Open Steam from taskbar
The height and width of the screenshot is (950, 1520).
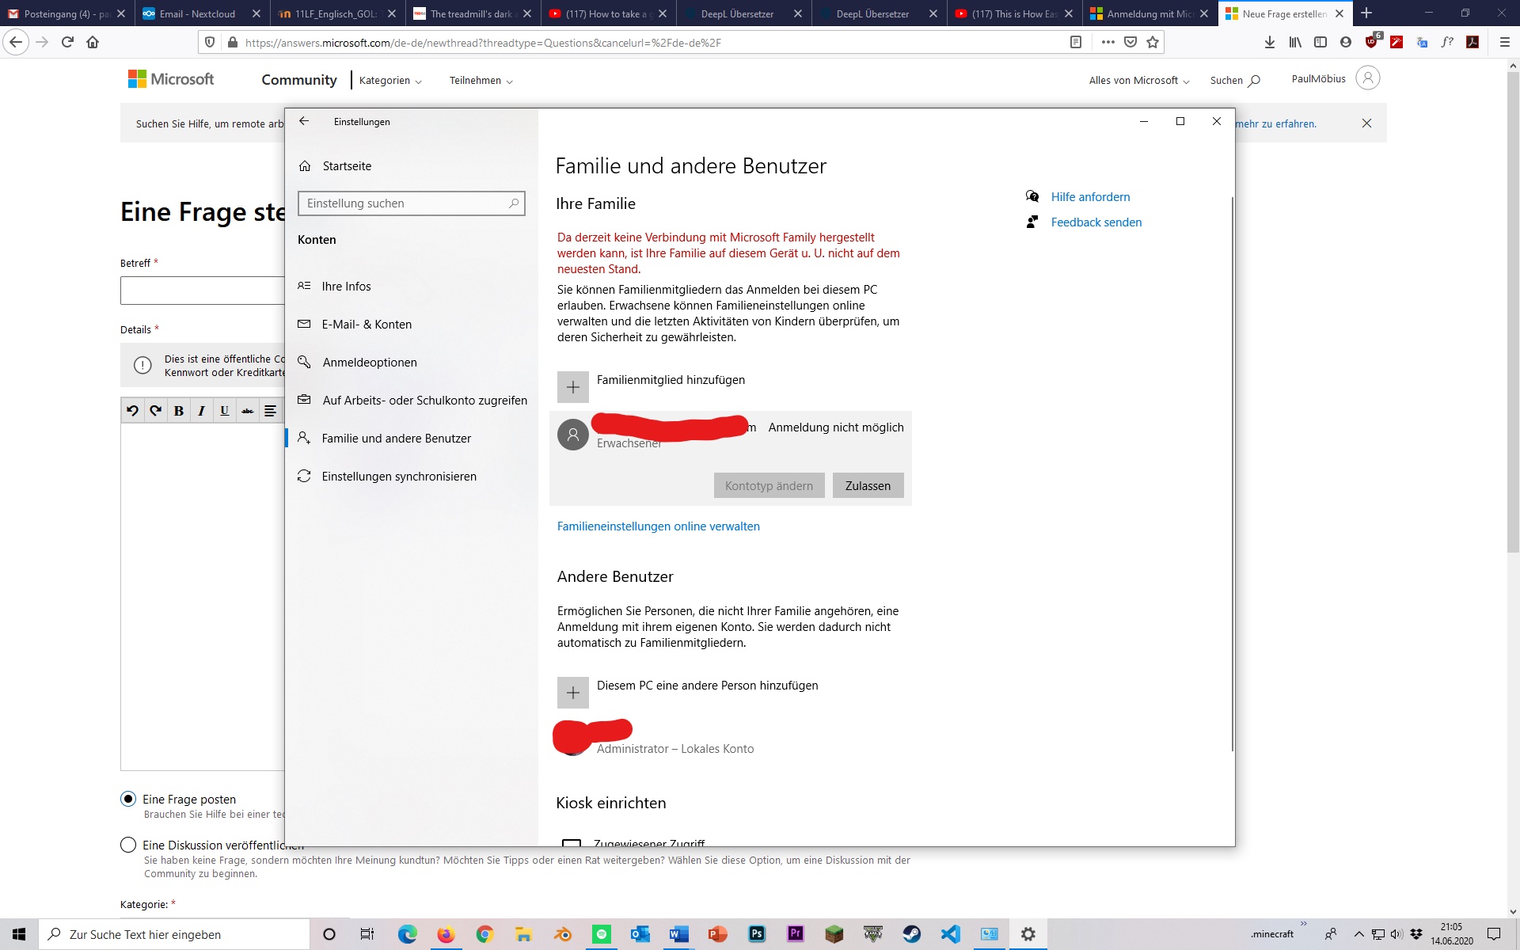[912, 934]
